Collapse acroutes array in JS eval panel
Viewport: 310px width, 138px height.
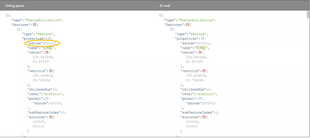[204, 117]
